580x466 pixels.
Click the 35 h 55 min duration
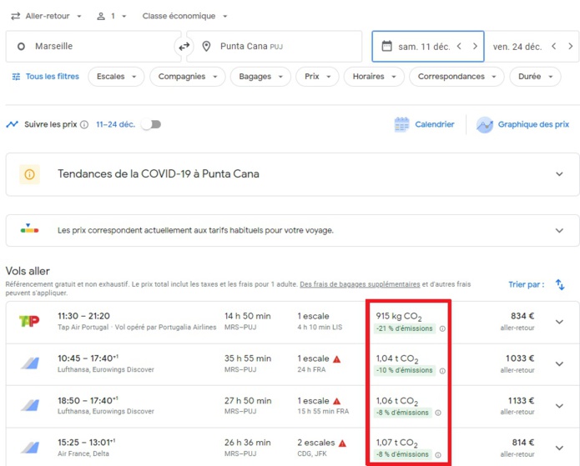pos(248,358)
